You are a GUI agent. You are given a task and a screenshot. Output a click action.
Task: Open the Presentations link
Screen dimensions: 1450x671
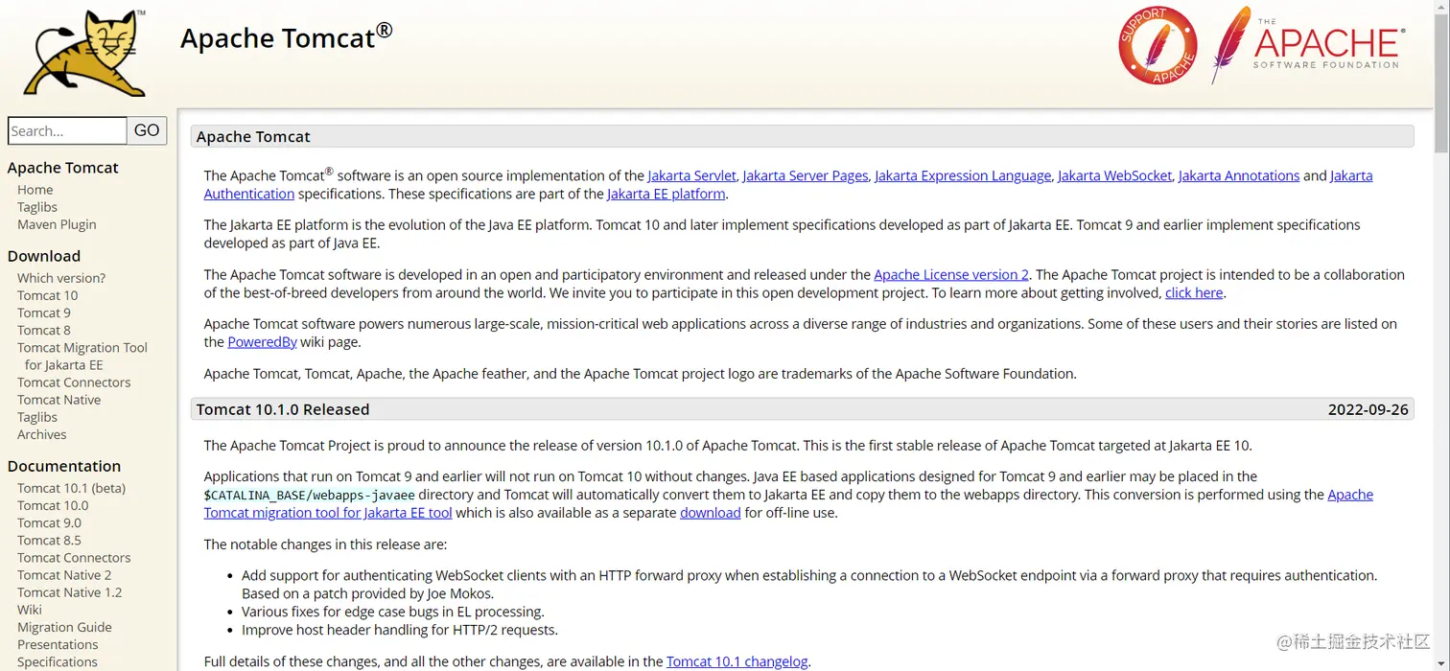point(58,644)
